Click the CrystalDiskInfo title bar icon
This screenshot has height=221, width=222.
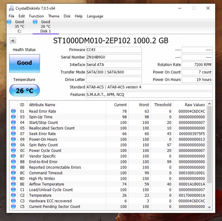[11, 8]
